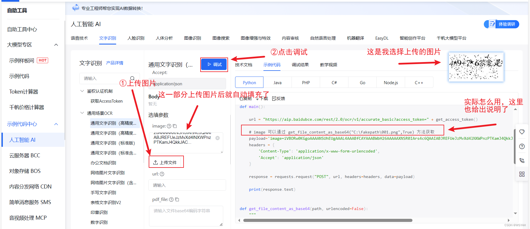Click the scroll-left arrow of the code horizontal scrollbar
Screen dimensions: 530x229
point(239,220)
